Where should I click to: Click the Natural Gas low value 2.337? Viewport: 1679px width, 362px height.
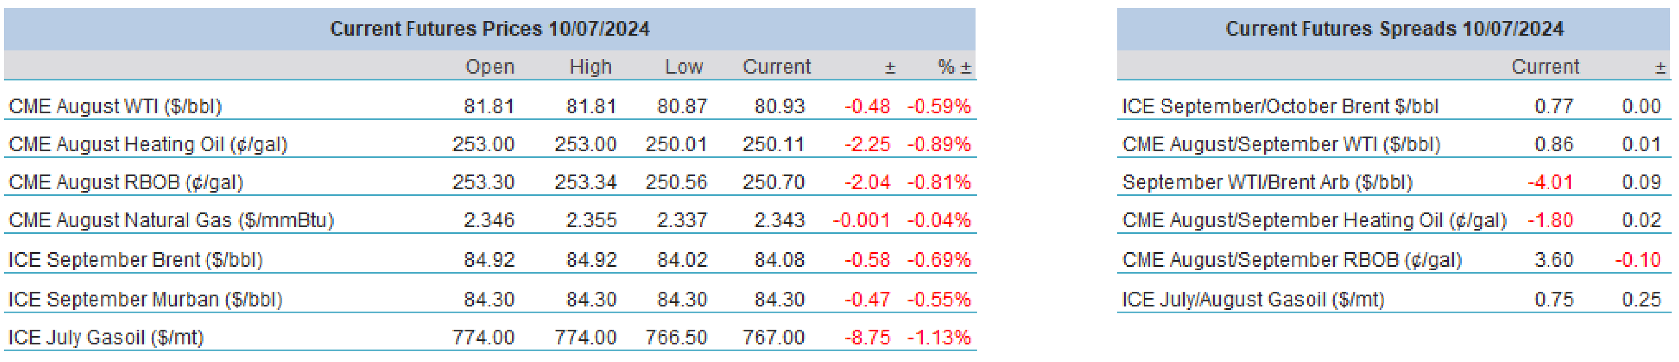(682, 220)
